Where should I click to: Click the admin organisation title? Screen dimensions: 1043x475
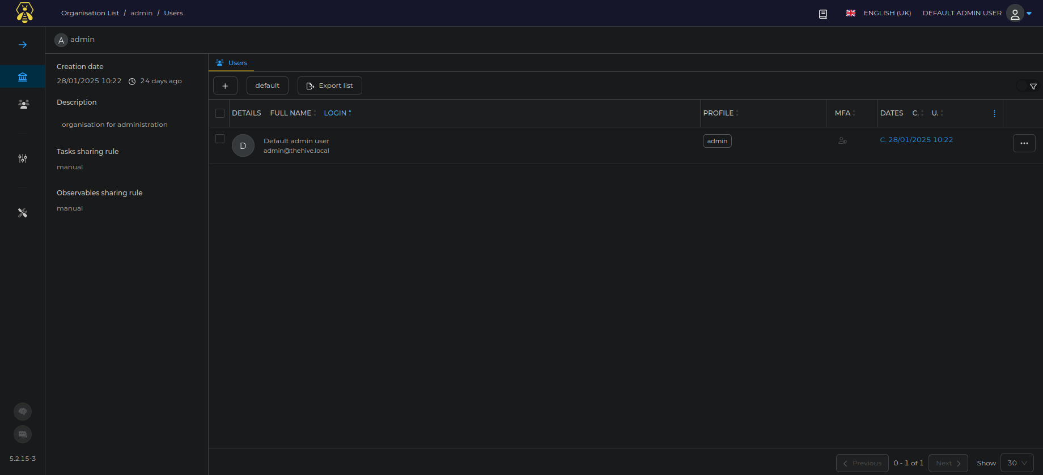coord(82,40)
